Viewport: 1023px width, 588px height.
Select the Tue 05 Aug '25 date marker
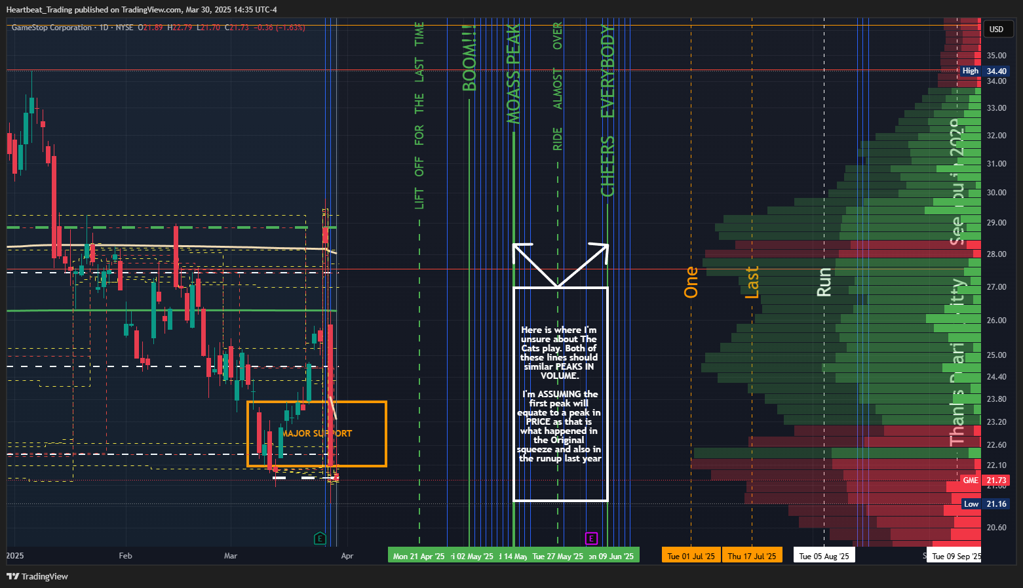click(x=824, y=556)
